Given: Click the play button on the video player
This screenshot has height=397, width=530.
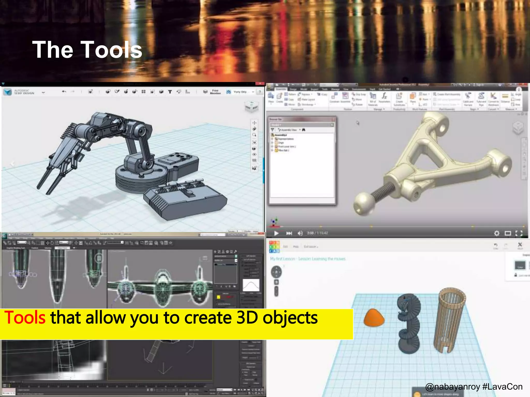Looking at the screenshot, I should click(x=276, y=233).
